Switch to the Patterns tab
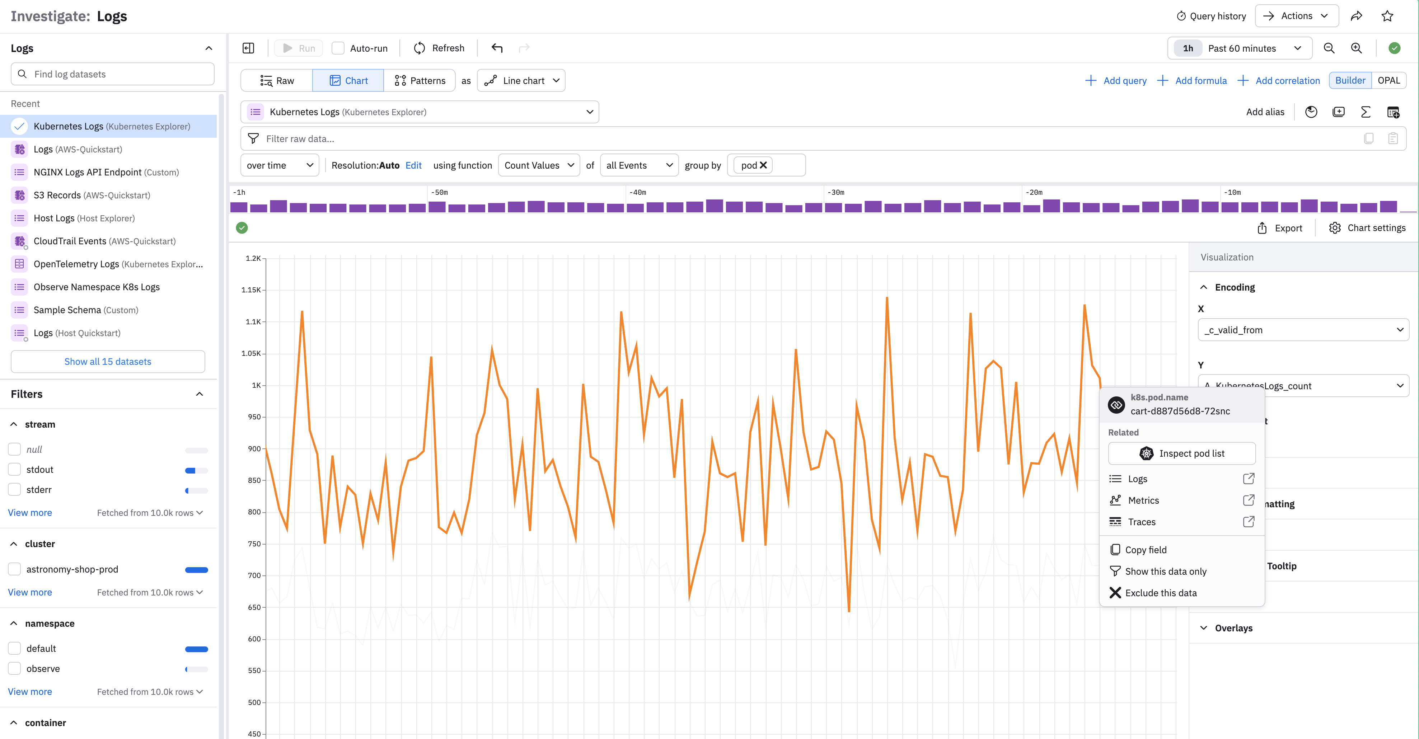 click(420, 80)
